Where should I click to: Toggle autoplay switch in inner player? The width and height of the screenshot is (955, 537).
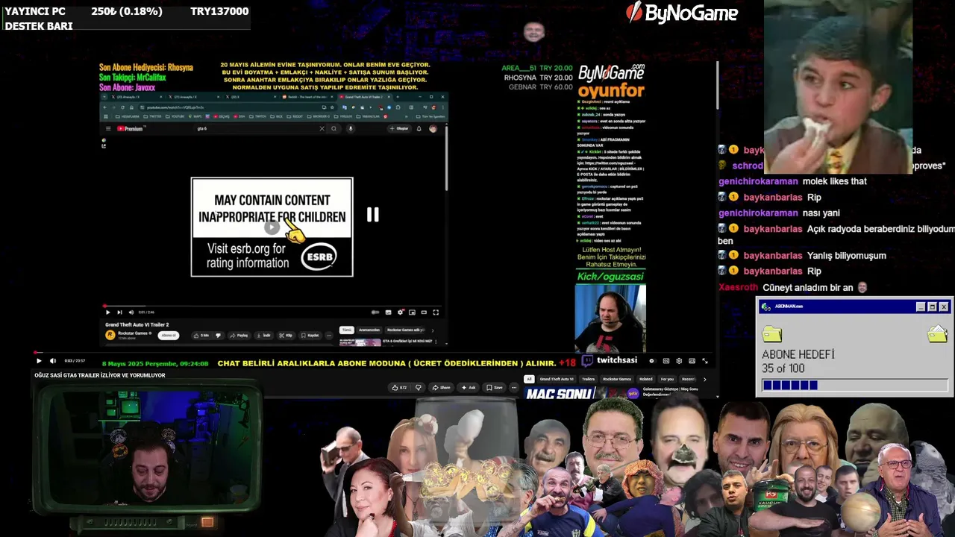point(375,313)
